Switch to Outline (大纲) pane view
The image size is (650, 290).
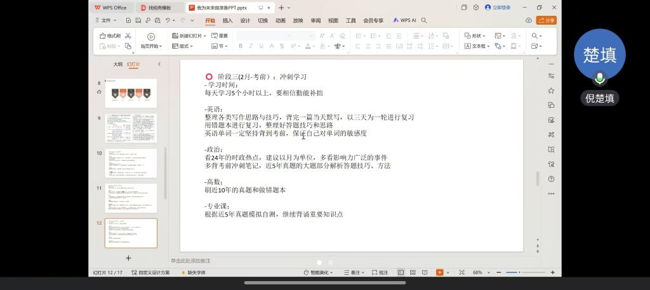click(x=117, y=65)
